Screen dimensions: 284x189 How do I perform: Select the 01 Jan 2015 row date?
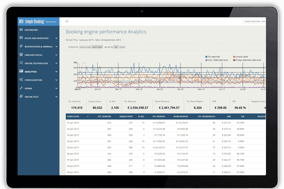(73, 123)
